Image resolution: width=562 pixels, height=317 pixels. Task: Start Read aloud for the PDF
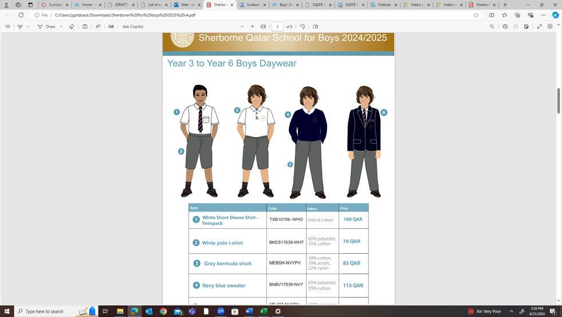[98, 26]
